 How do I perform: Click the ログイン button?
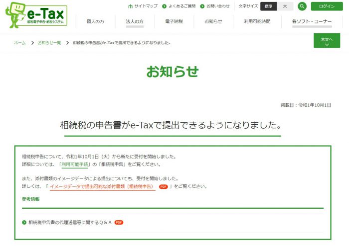pos(327,6)
